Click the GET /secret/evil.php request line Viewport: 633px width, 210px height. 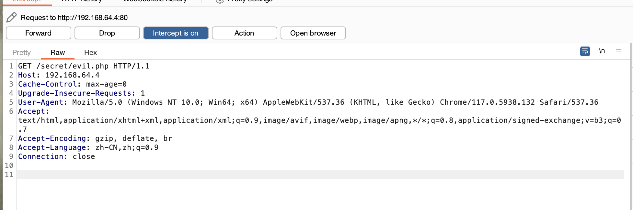pos(84,66)
